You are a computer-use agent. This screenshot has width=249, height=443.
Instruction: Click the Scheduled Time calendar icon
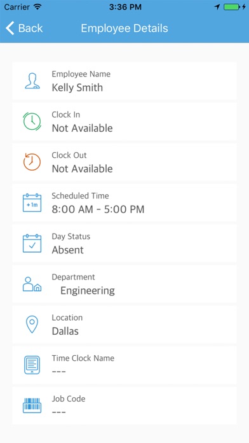pyautogui.click(x=32, y=202)
